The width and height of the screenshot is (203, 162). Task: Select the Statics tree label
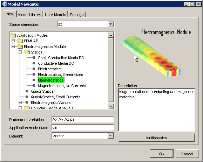pos(37,52)
